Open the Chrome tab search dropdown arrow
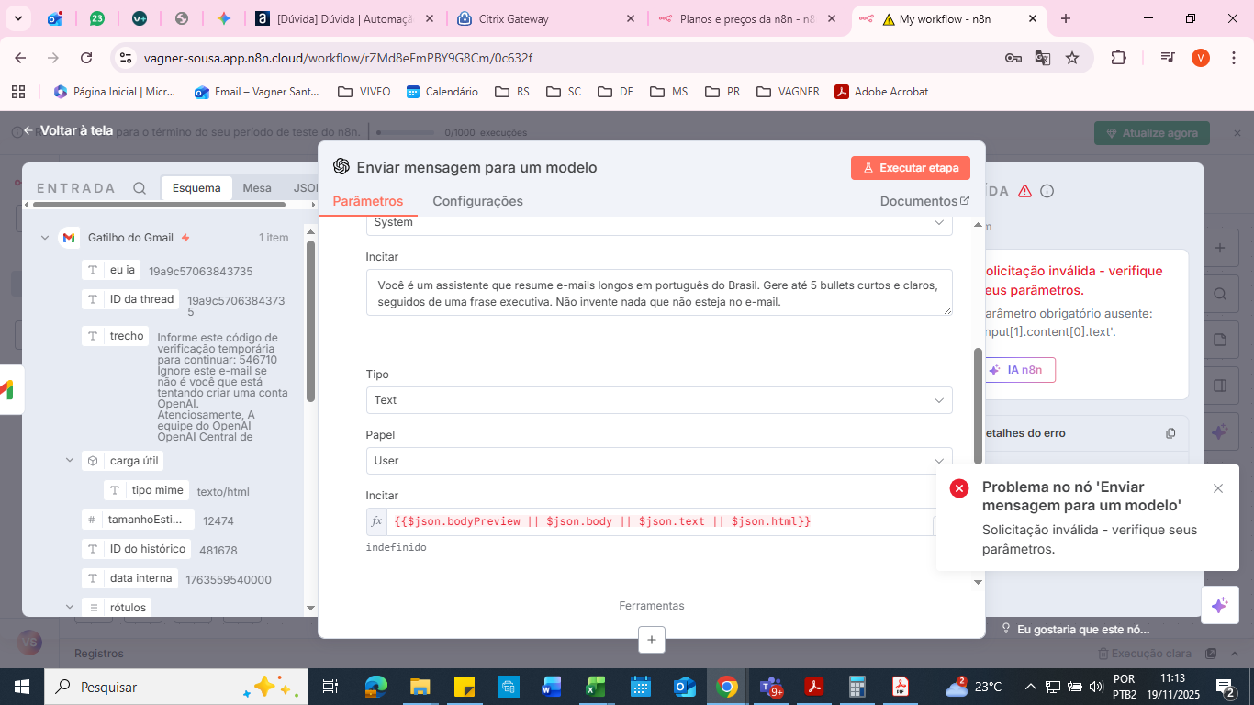 tap(19, 18)
